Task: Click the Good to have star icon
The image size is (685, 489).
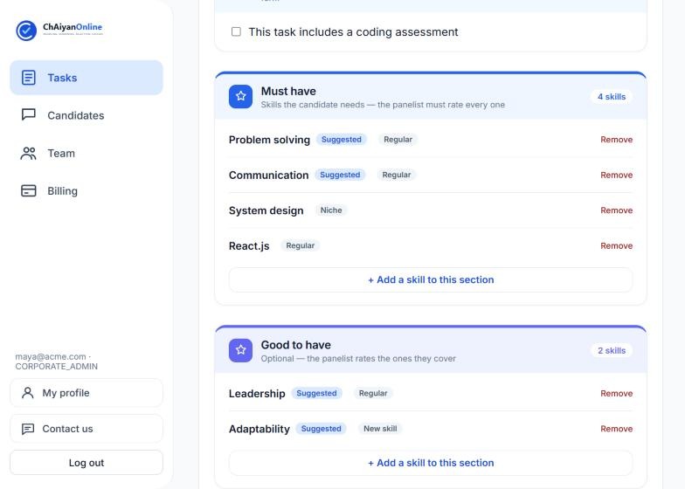Action: coord(241,350)
